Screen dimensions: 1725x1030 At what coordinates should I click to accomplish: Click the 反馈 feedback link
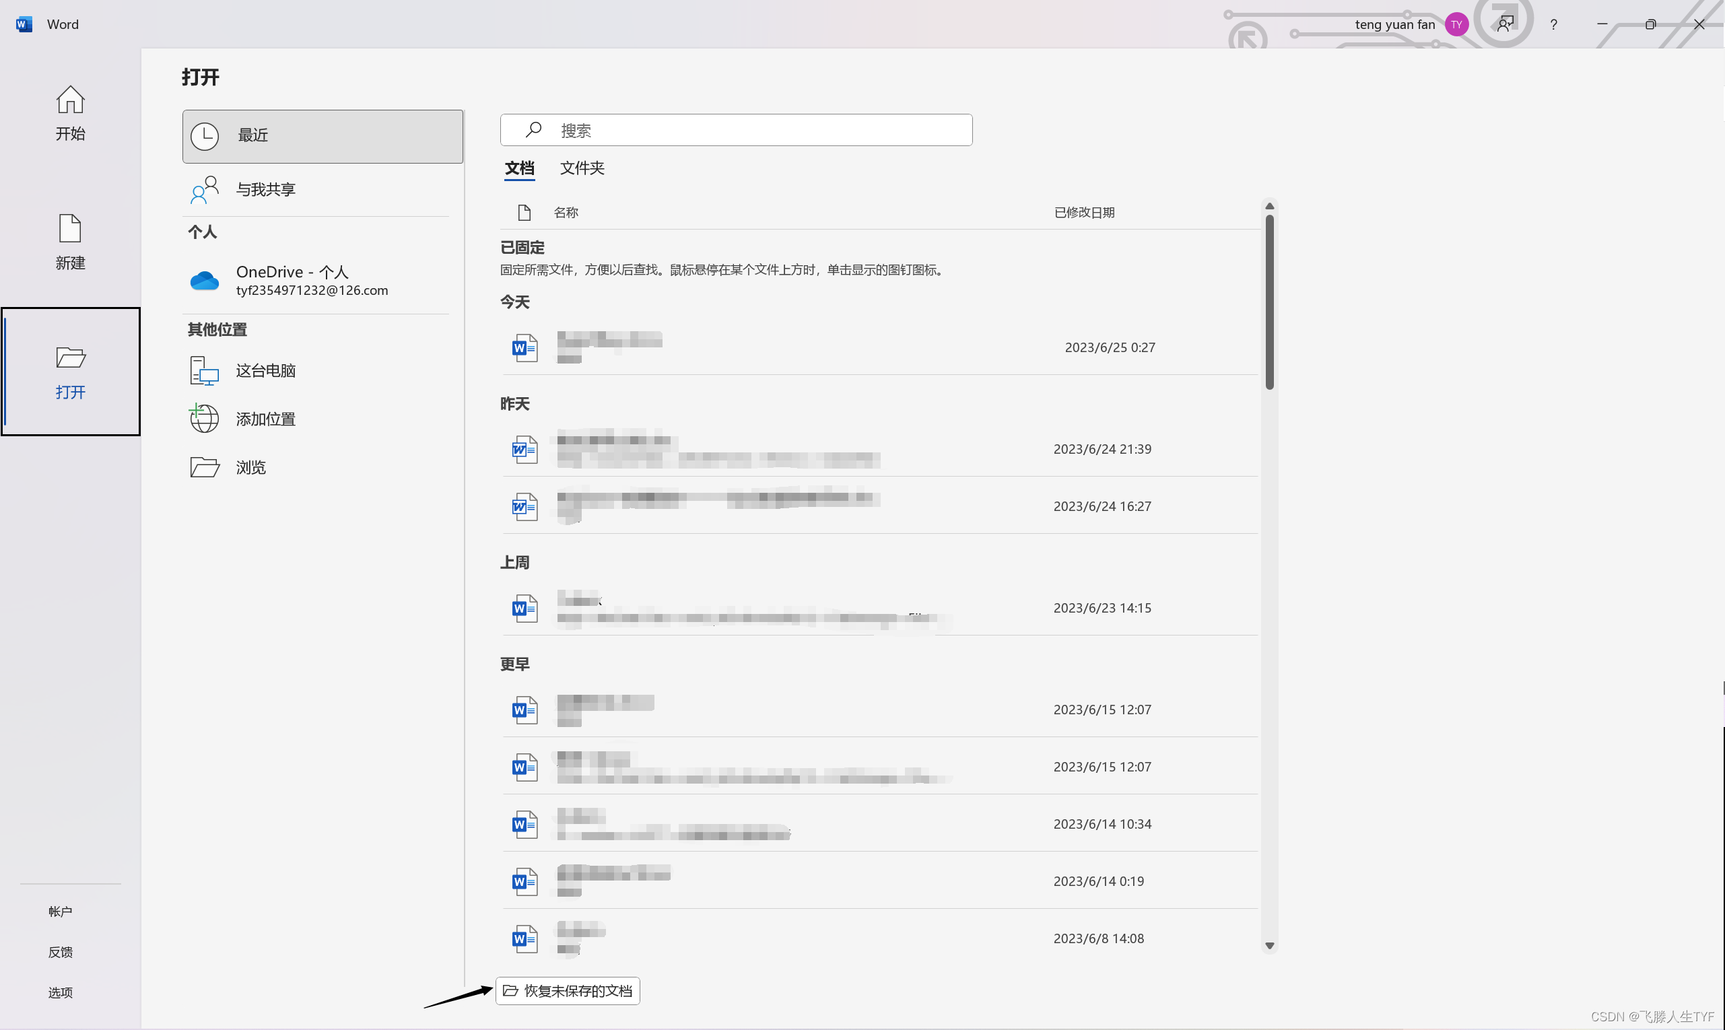click(61, 953)
